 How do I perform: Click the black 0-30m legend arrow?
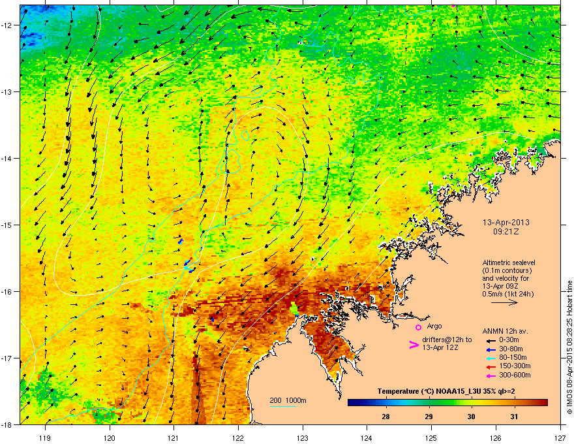point(490,340)
